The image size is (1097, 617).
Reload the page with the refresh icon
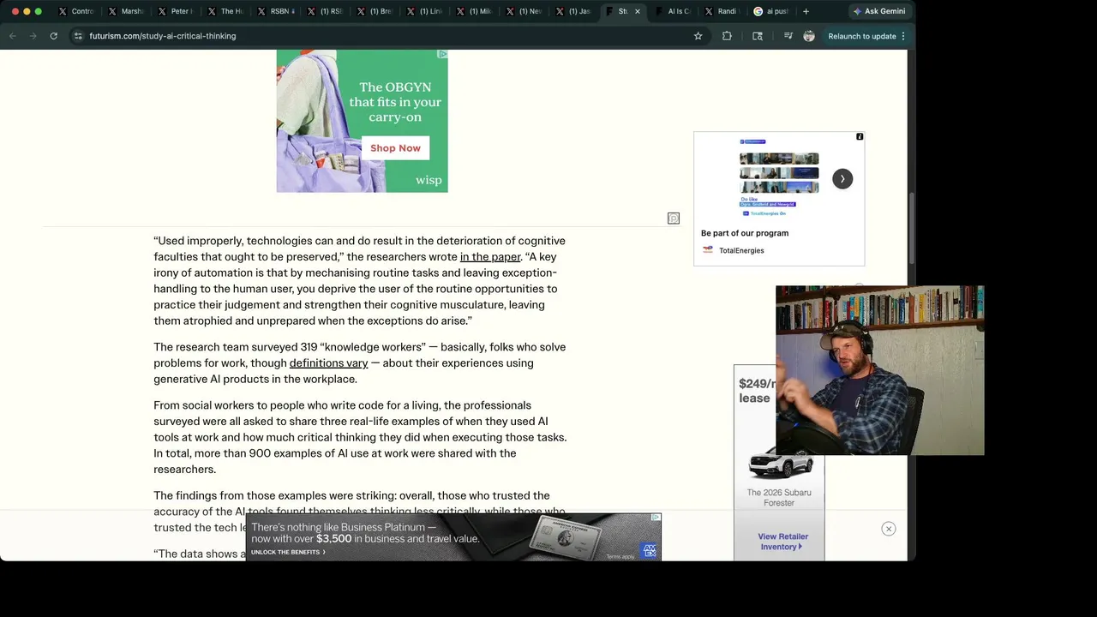(x=53, y=36)
